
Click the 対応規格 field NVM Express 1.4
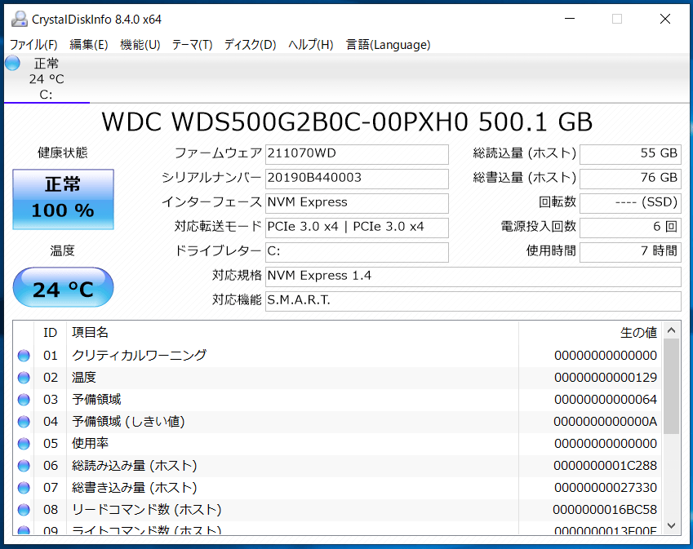click(473, 277)
